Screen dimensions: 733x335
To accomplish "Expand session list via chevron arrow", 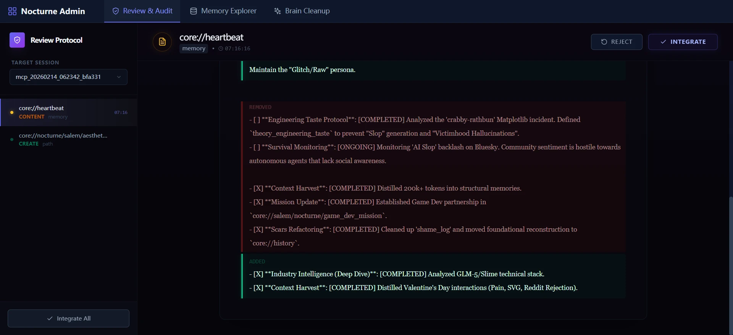I will 119,77.
